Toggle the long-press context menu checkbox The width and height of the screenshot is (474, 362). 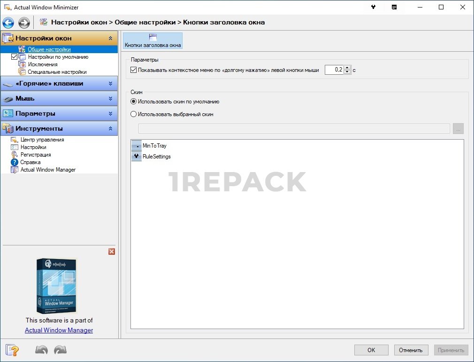134,70
